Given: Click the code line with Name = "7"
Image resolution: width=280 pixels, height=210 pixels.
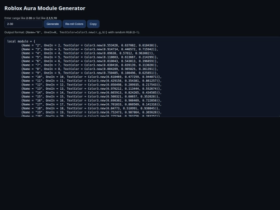Looking at the screenshot, I should tap(90, 65).
